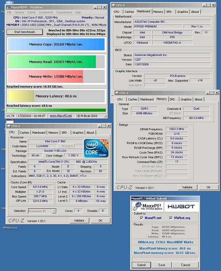
Task: Click the Threads count value 8
Action: (103, 211)
